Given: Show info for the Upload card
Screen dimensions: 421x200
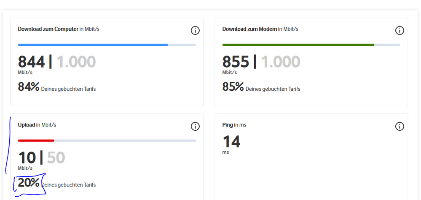Looking at the screenshot, I should click(195, 126).
